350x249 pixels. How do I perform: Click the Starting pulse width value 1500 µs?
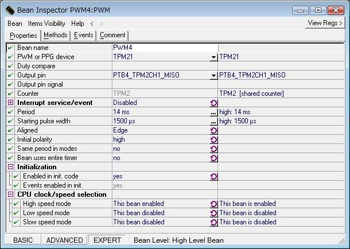point(124,121)
